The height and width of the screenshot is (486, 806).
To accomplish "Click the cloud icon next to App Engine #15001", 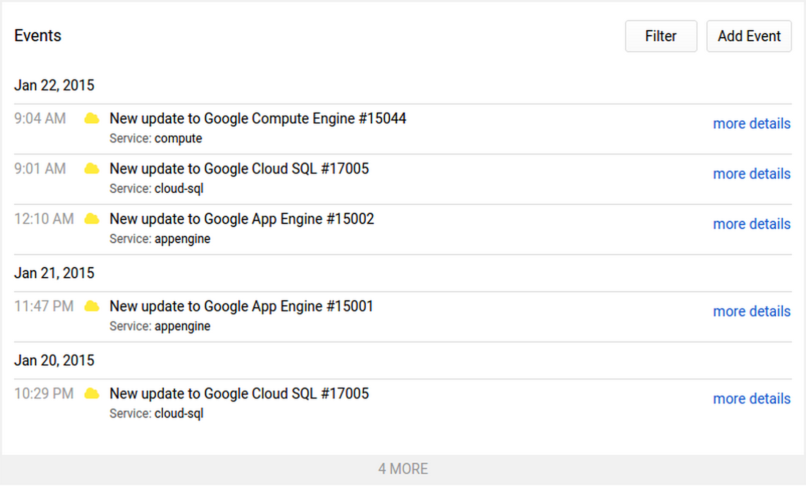I will pos(92,306).
